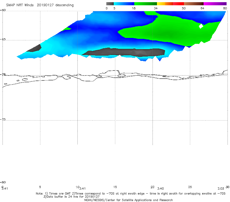
Task: Click the NOAA/NESDIS credit line
Action: (128, 200)
